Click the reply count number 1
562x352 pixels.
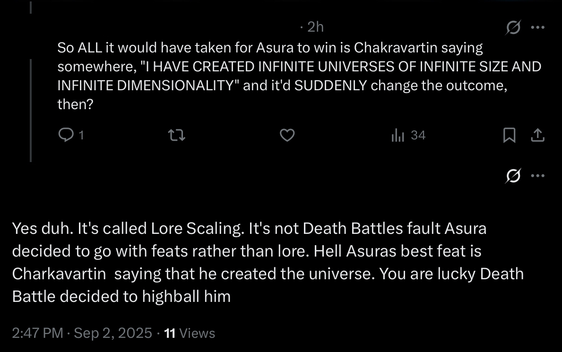pyautogui.click(x=81, y=135)
